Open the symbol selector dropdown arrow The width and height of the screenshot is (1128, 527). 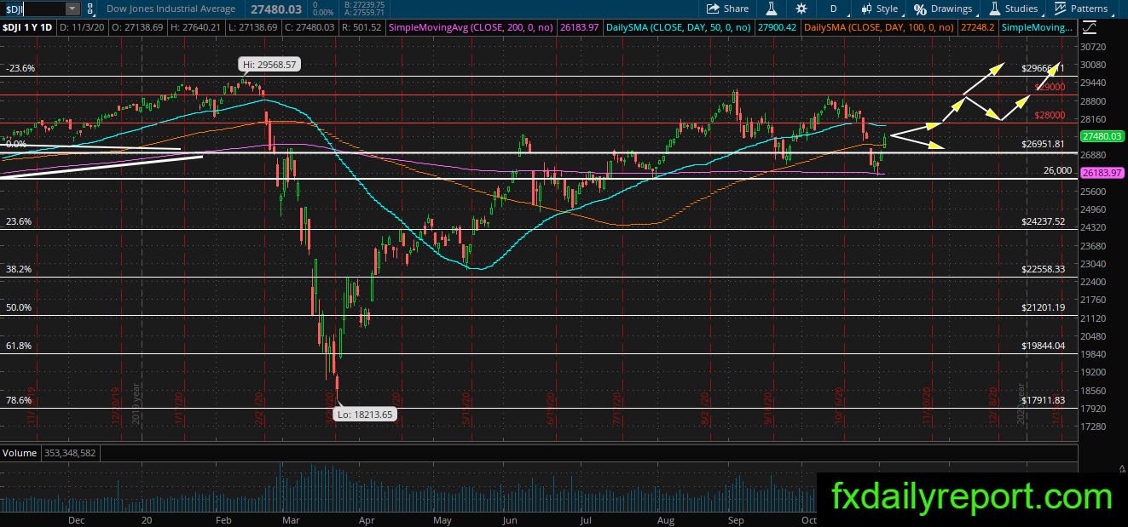(x=72, y=9)
